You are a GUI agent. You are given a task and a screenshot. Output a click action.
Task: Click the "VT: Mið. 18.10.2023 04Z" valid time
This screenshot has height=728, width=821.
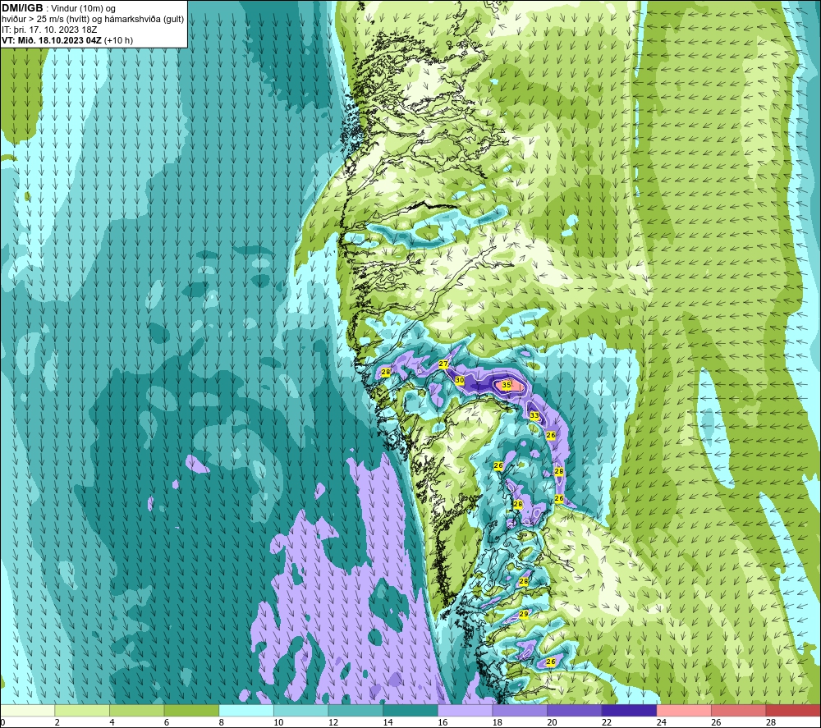(x=52, y=40)
